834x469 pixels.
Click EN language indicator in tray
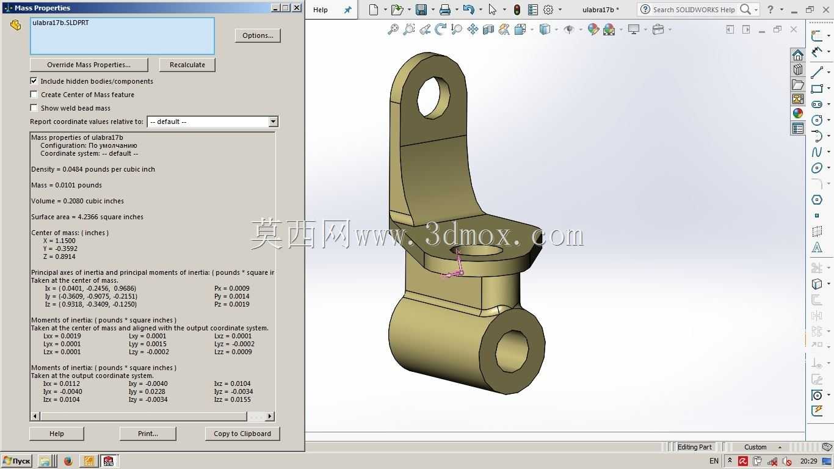(714, 461)
